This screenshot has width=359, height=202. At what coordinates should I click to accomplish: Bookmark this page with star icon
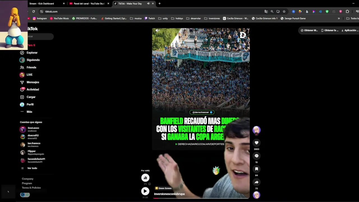[x=284, y=12]
